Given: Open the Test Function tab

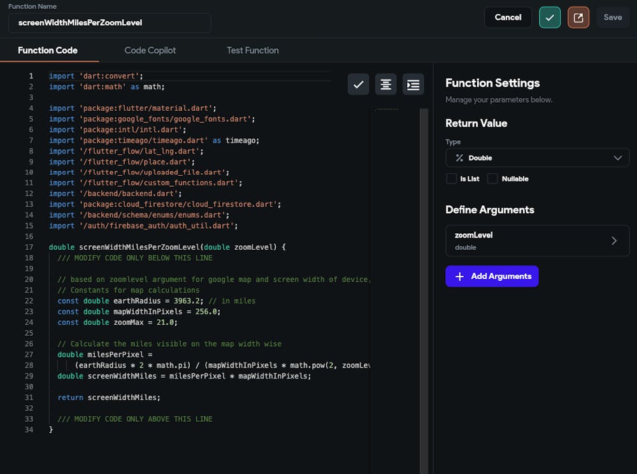Looking at the screenshot, I should pos(253,50).
